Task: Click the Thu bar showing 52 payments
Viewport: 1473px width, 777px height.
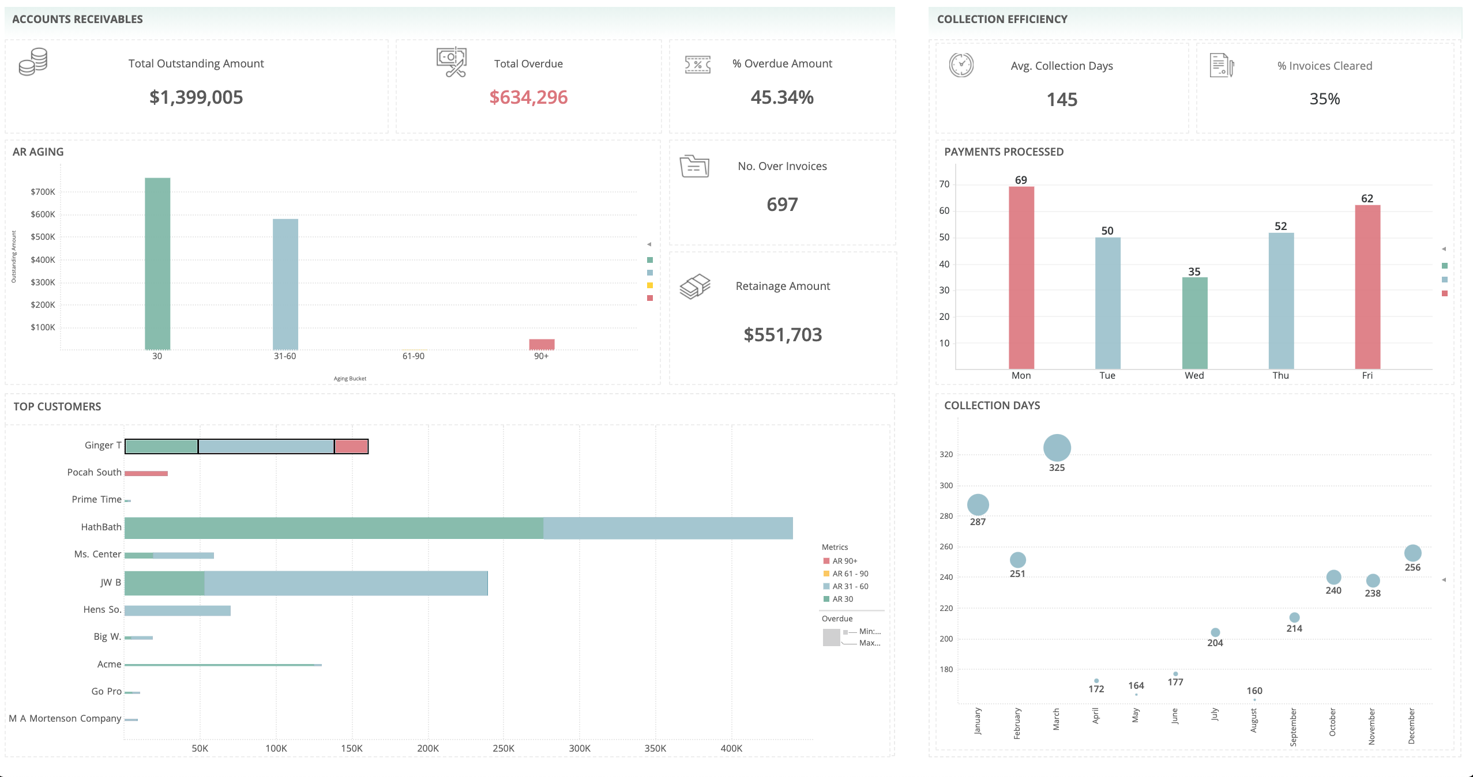Action: (1281, 300)
